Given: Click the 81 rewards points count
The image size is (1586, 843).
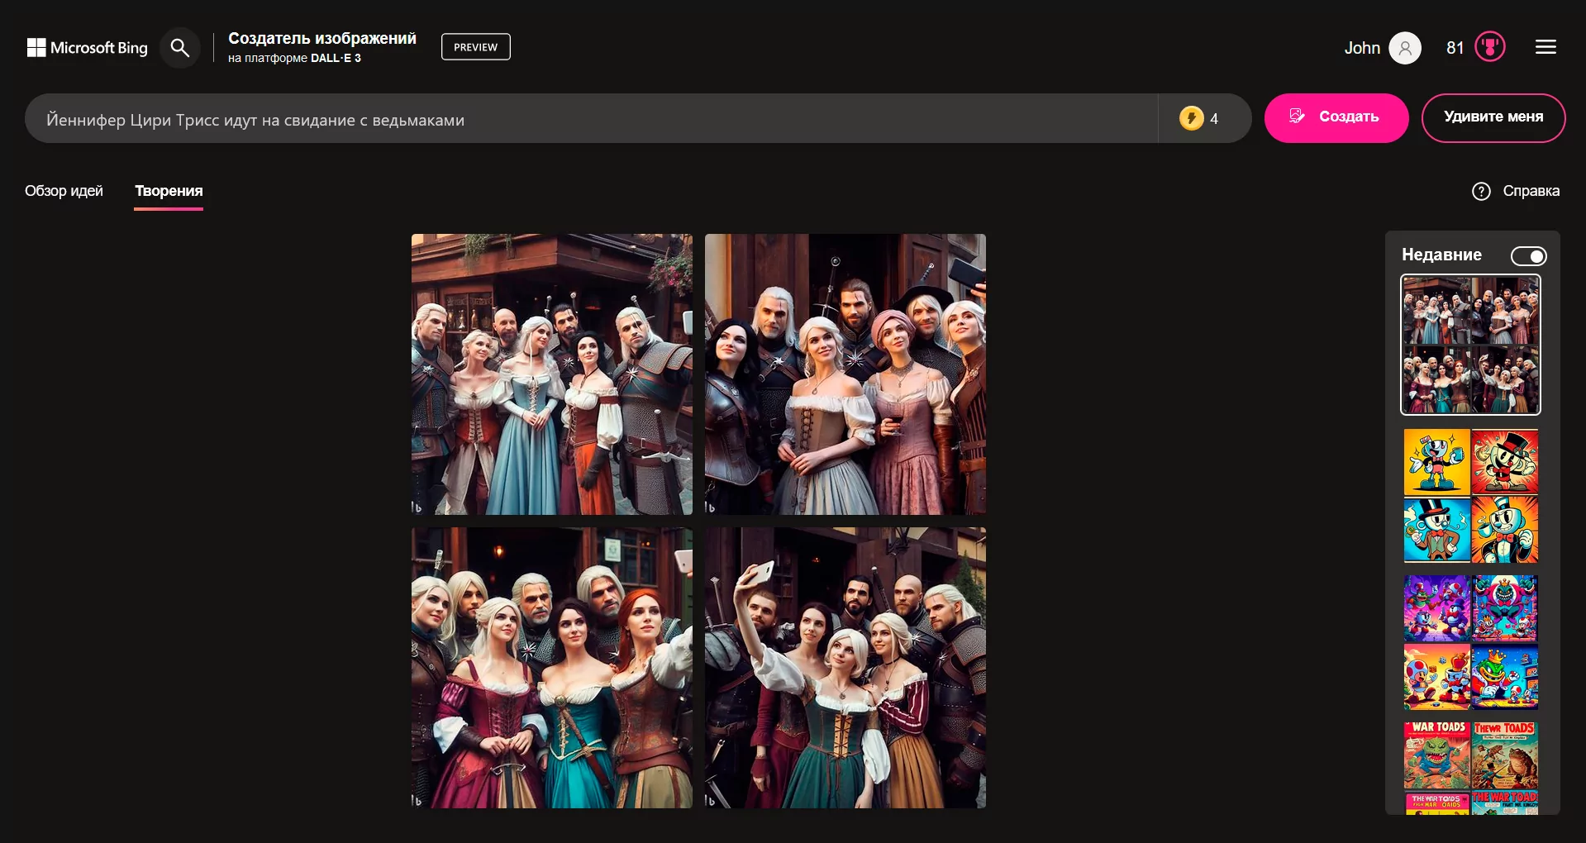Looking at the screenshot, I should pyautogui.click(x=1455, y=48).
